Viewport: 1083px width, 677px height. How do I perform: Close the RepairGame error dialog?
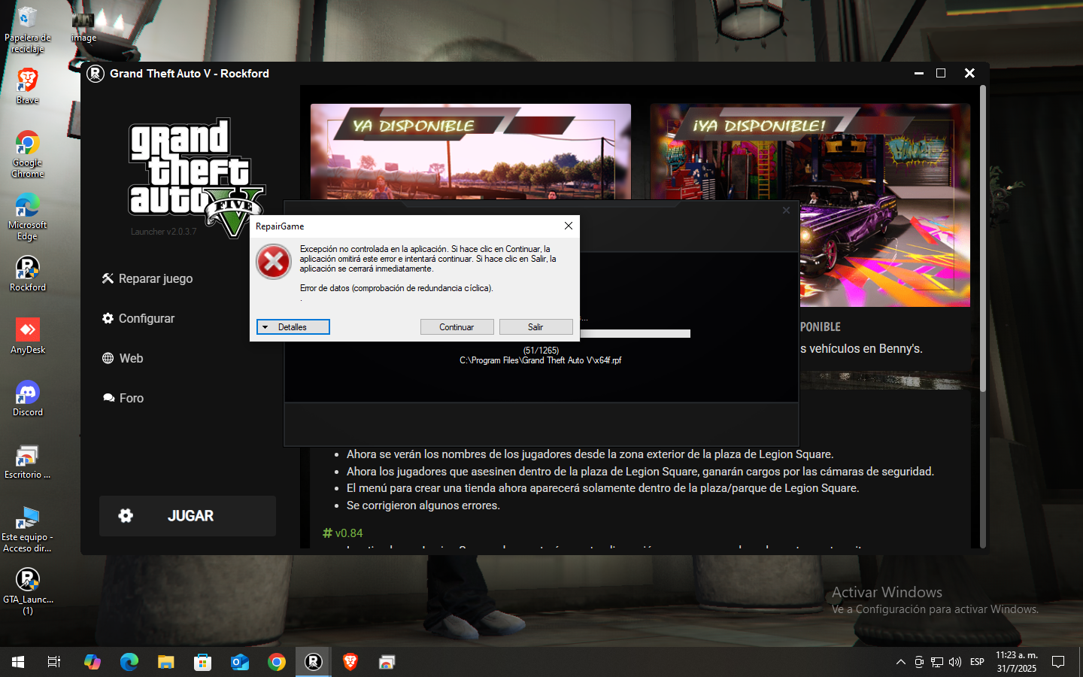[x=569, y=226]
